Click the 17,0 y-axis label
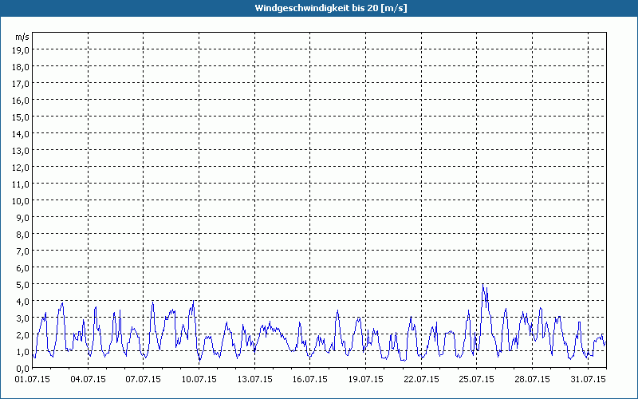 [22, 84]
